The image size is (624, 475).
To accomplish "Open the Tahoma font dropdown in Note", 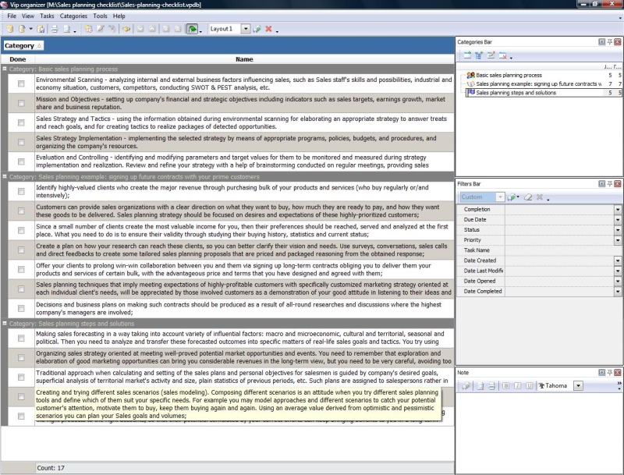I will click(578, 385).
